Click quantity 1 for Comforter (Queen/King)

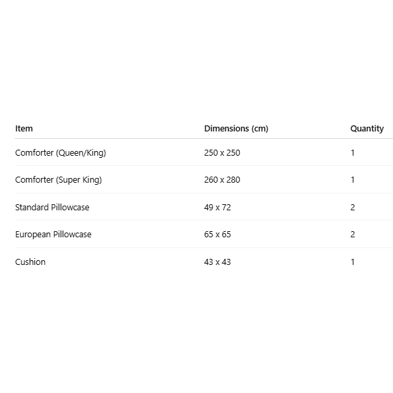[x=353, y=152]
